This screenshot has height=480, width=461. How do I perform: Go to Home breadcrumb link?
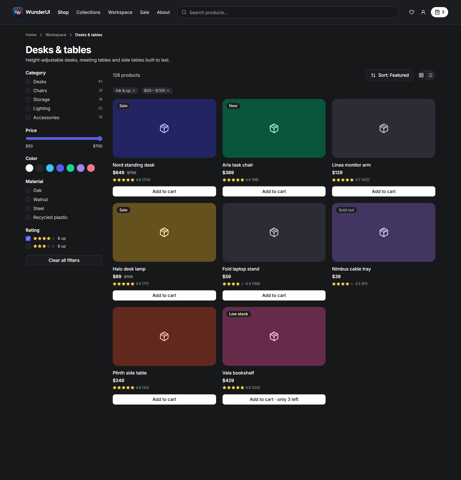click(31, 35)
